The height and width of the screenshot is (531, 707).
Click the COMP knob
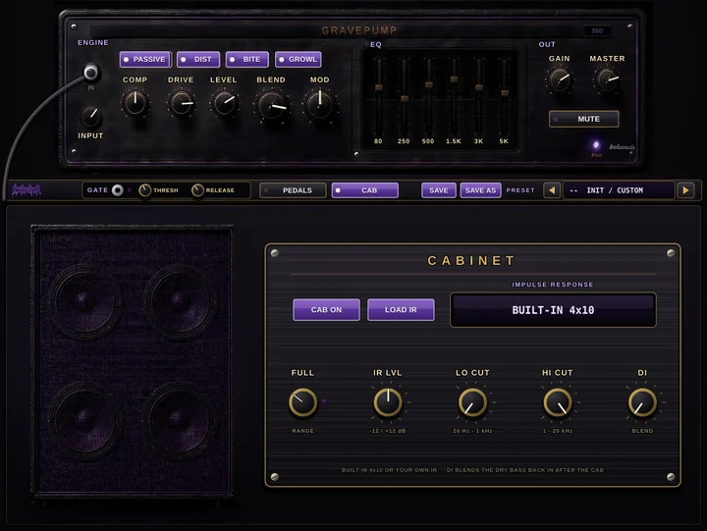(135, 103)
